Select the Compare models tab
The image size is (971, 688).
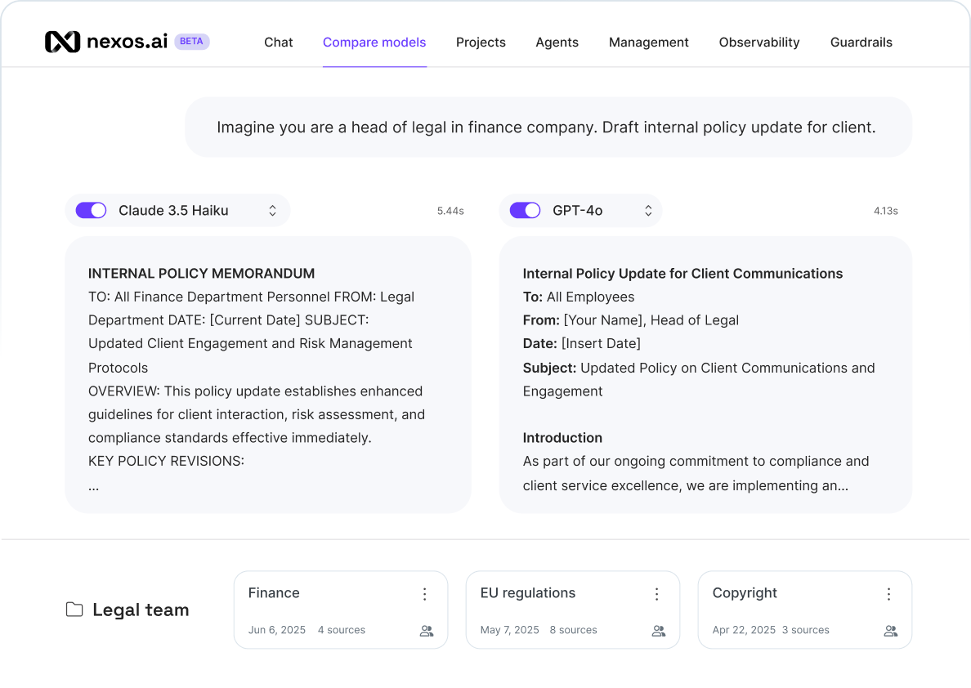pyautogui.click(x=374, y=42)
